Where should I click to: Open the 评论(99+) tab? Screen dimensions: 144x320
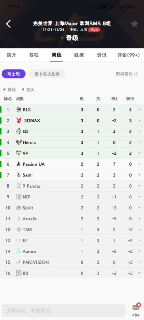click(x=128, y=55)
